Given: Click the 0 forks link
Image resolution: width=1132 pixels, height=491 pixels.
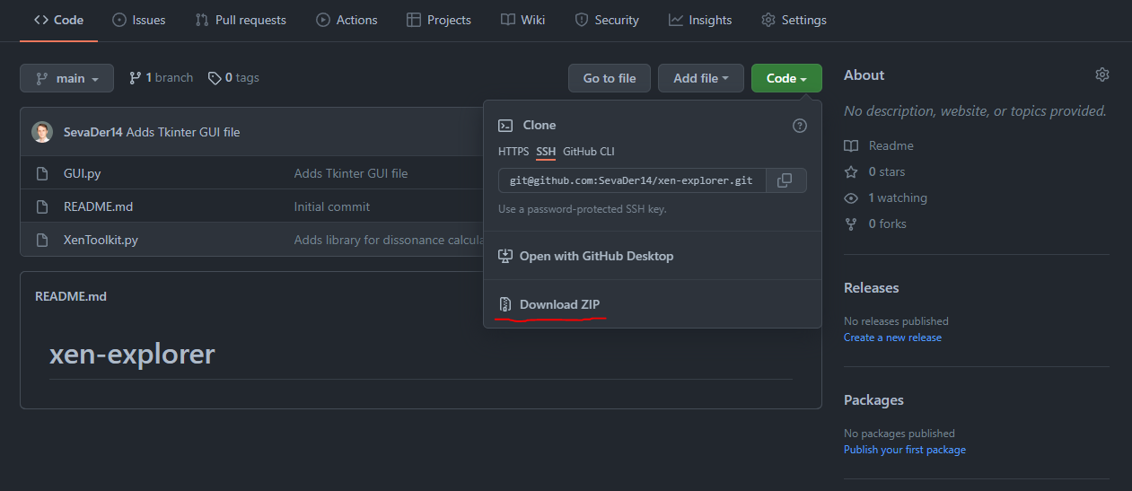Looking at the screenshot, I should pyautogui.click(x=888, y=224).
